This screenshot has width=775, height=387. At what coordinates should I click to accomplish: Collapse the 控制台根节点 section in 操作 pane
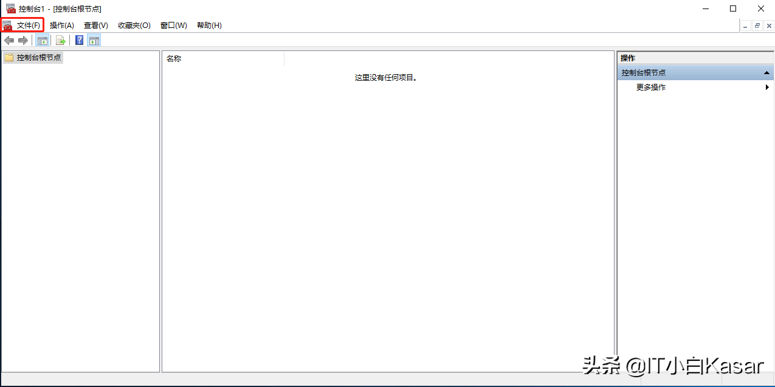click(765, 72)
